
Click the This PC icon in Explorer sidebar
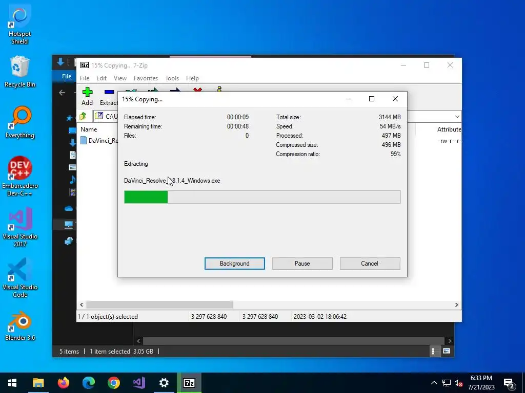[69, 225]
